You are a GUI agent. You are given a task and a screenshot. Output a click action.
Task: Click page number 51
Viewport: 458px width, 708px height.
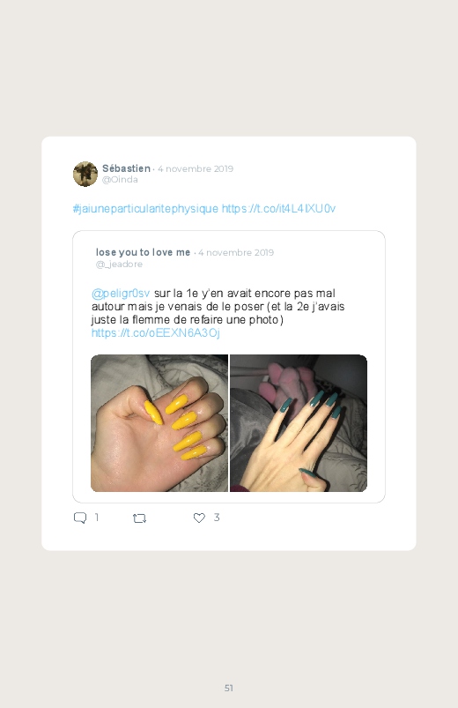229,688
